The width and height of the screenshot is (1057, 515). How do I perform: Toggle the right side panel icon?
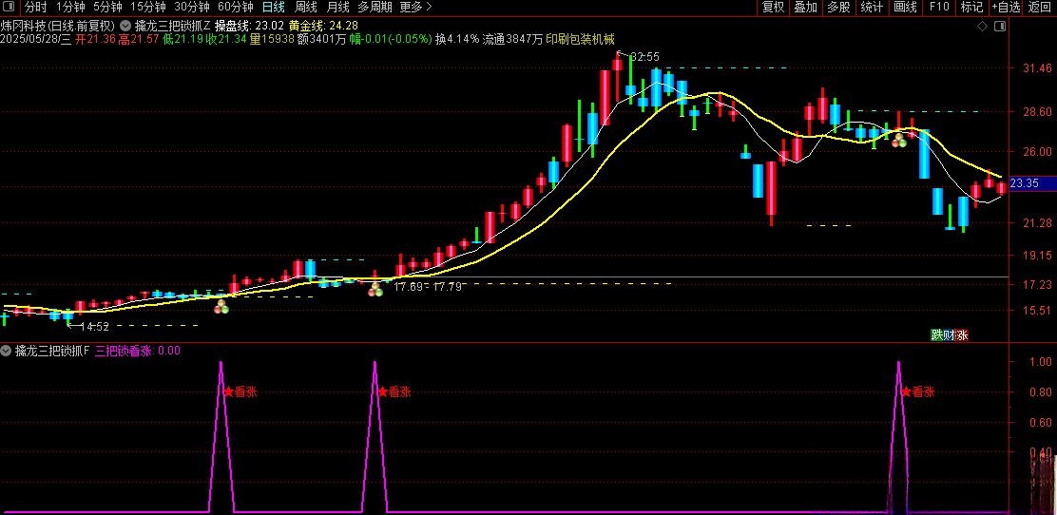tap(998, 25)
